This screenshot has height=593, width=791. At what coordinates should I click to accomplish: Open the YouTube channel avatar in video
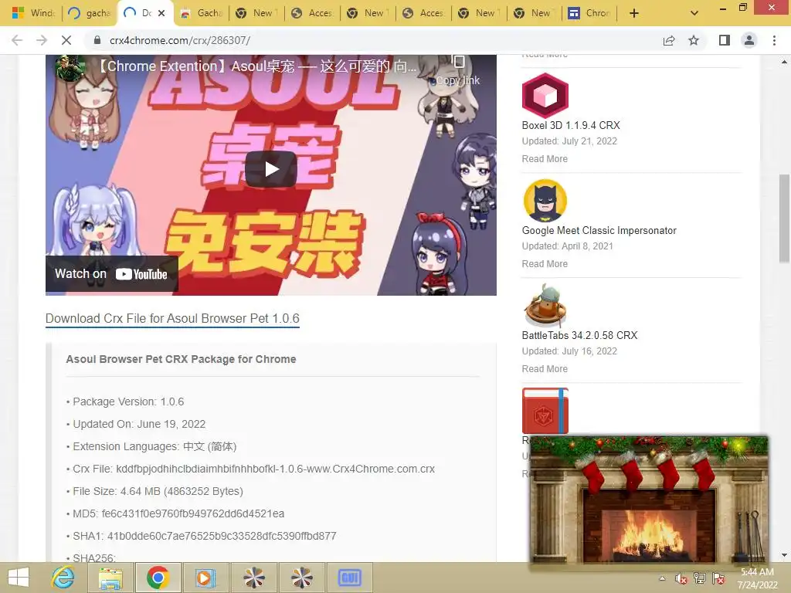point(70,68)
